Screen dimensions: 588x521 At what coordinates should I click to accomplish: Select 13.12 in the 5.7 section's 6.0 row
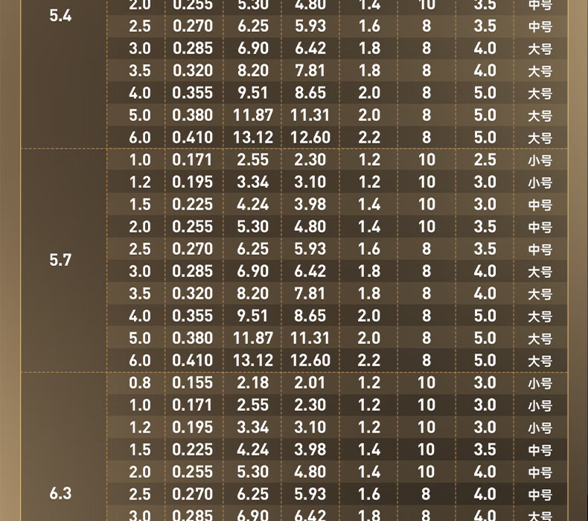coord(253,360)
